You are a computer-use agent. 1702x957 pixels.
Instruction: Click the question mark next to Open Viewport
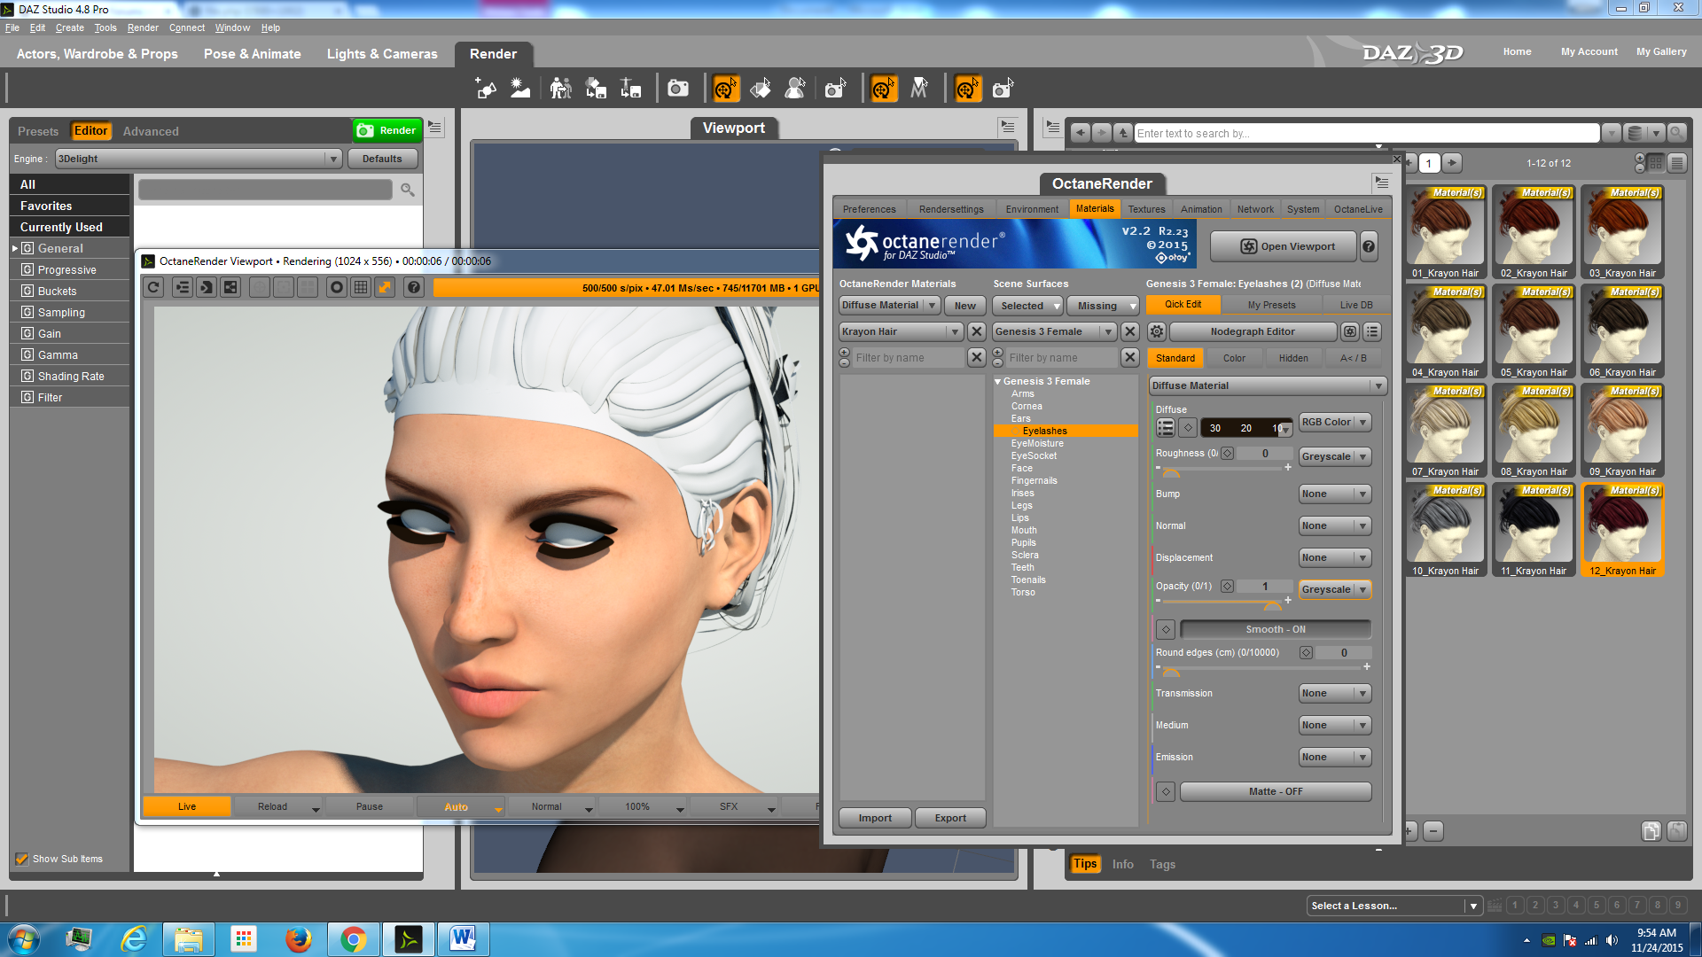(1369, 246)
